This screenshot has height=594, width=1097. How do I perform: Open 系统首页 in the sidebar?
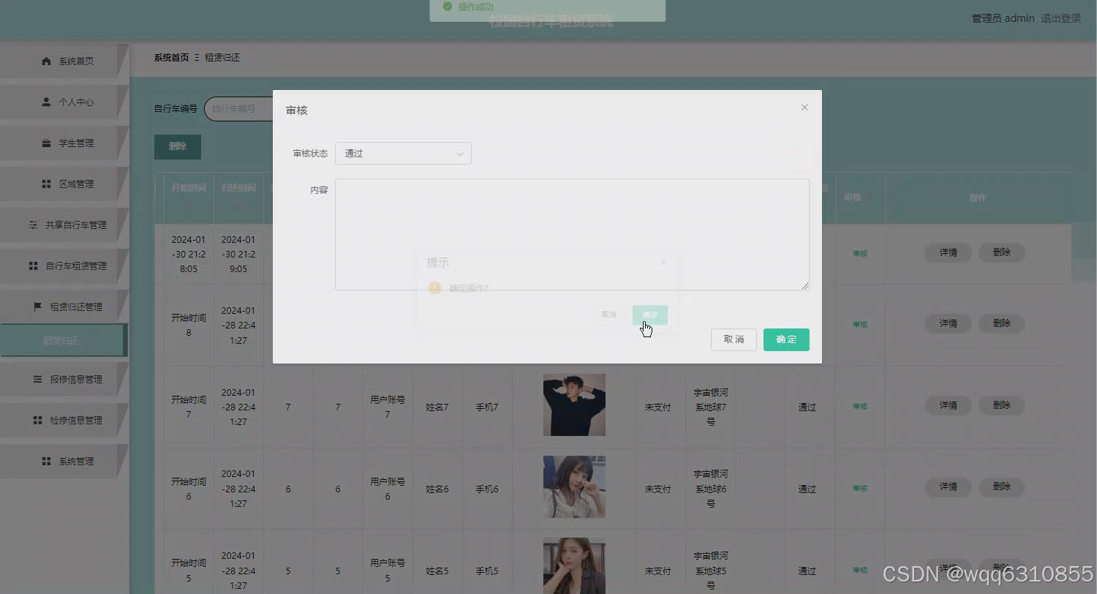pyautogui.click(x=64, y=61)
